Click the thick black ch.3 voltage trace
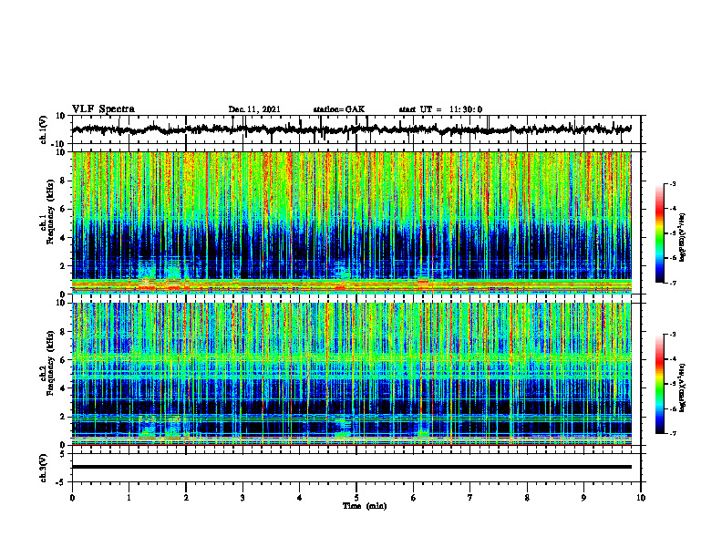This screenshot has width=722, height=558. coord(352,467)
